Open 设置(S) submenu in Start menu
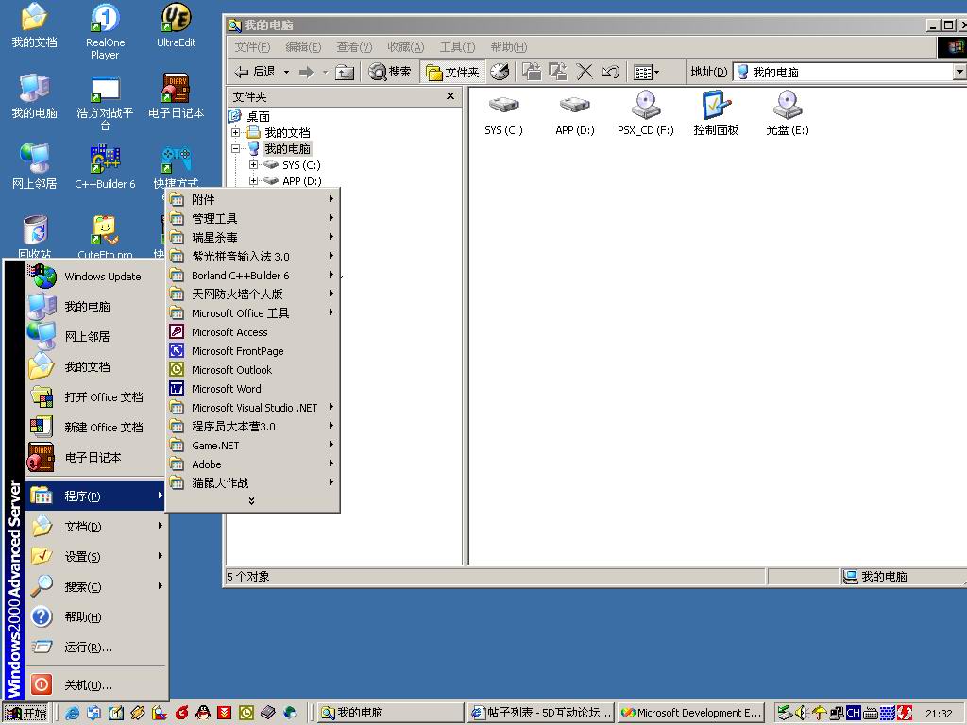967x725 pixels. 95,557
